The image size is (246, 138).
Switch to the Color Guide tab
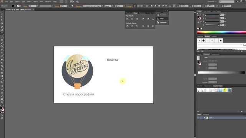tap(207, 11)
